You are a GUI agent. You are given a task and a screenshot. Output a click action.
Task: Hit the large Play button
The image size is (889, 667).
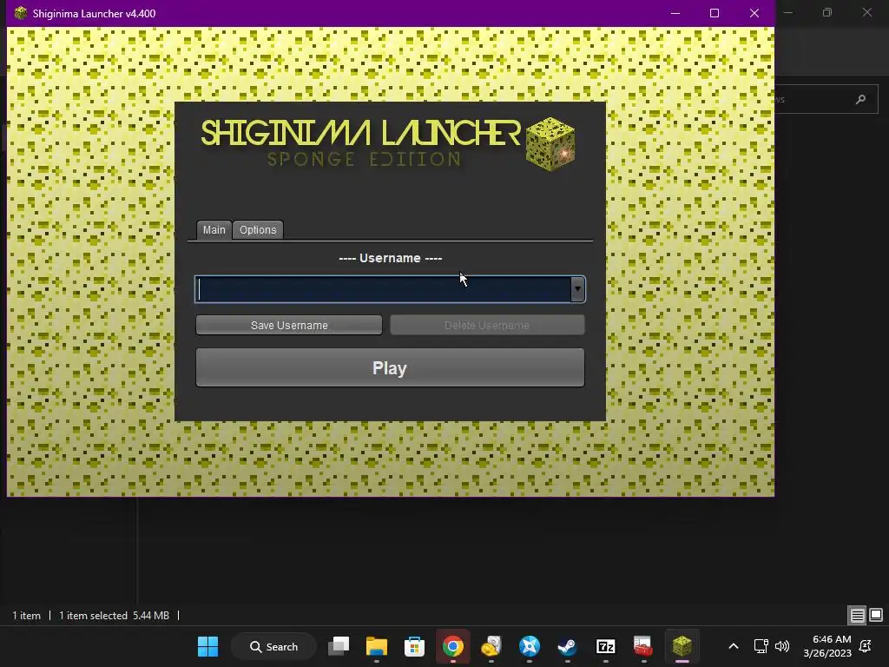(x=390, y=367)
